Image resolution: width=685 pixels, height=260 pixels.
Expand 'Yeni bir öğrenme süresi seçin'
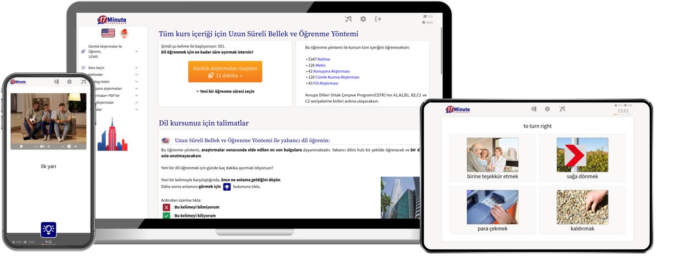225,91
